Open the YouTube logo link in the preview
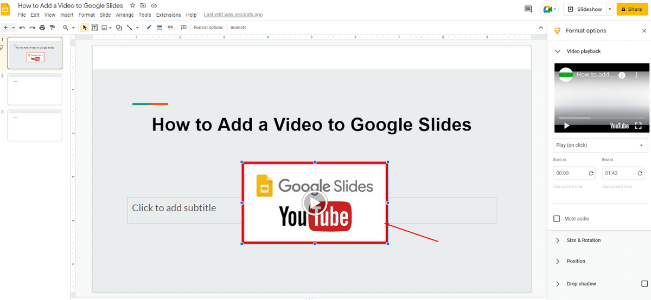651x300 pixels. tap(620, 126)
